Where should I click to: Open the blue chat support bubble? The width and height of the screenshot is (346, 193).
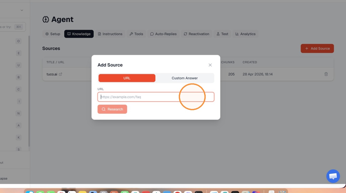pyautogui.click(x=333, y=176)
